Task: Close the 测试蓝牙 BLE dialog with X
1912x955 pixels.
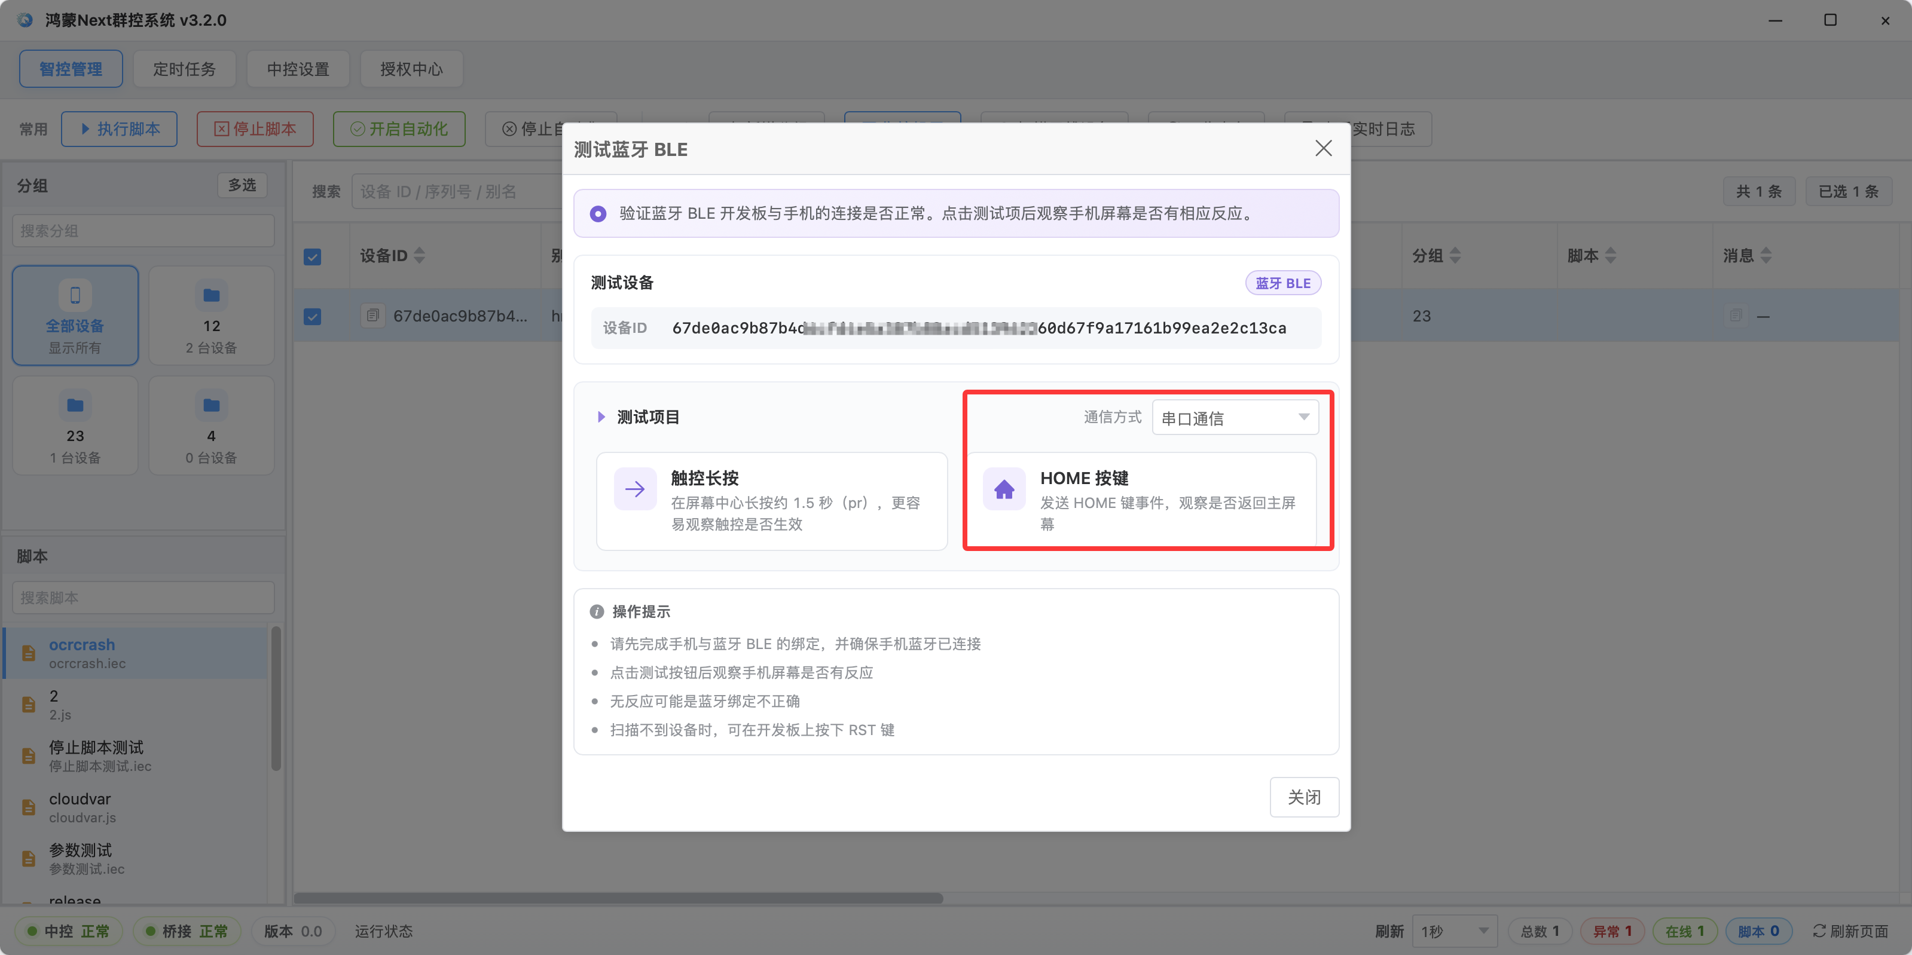Action: [x=1322, y=148]
